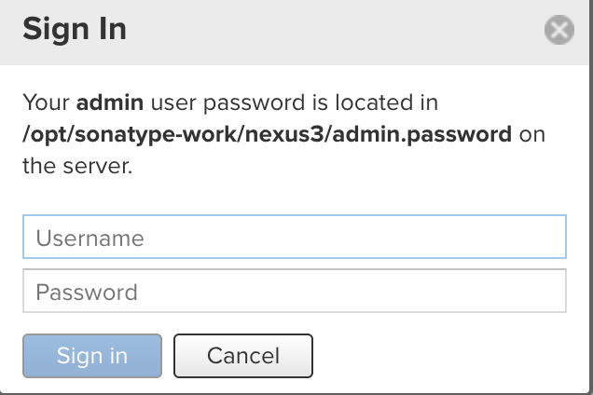Submit credentials via Sign in
The width and height of the screenshot is (593, 395).
92,355
